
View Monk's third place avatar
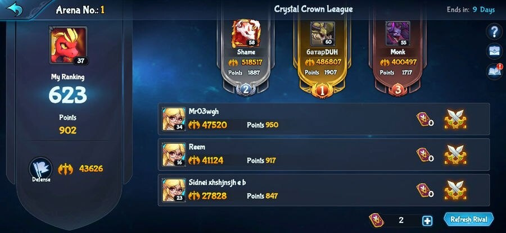[397, 34]
